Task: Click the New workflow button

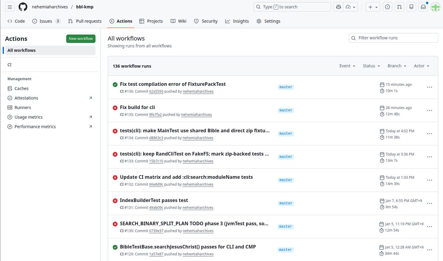Action: (81, 39)
